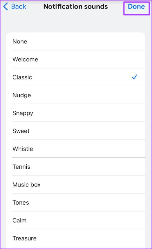Select the Sweet notification sound
Screen dimensions: 152x249
76,131
